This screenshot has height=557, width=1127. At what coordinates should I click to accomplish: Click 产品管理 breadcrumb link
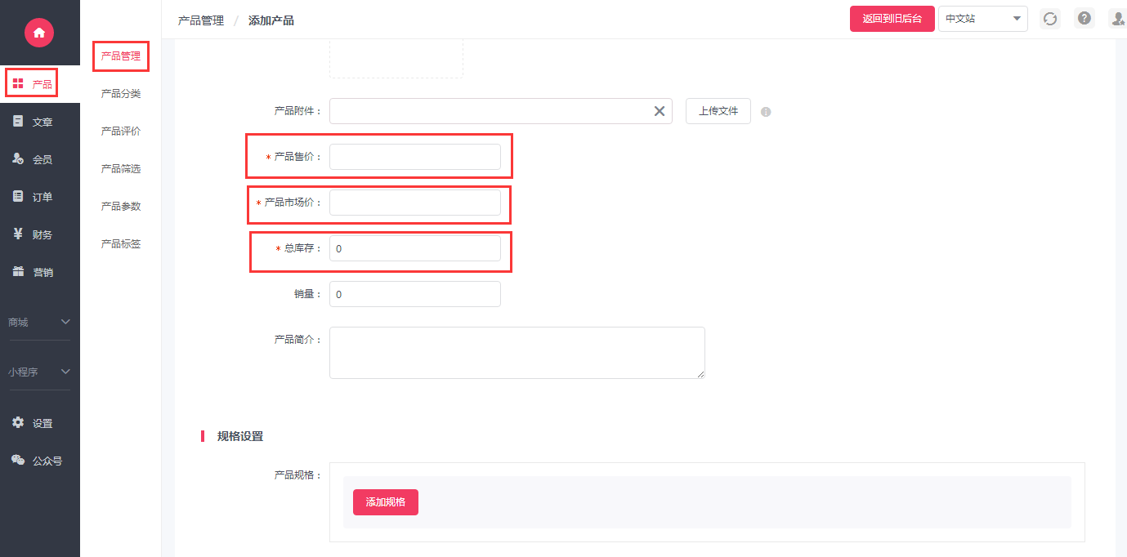pos(201,20)
